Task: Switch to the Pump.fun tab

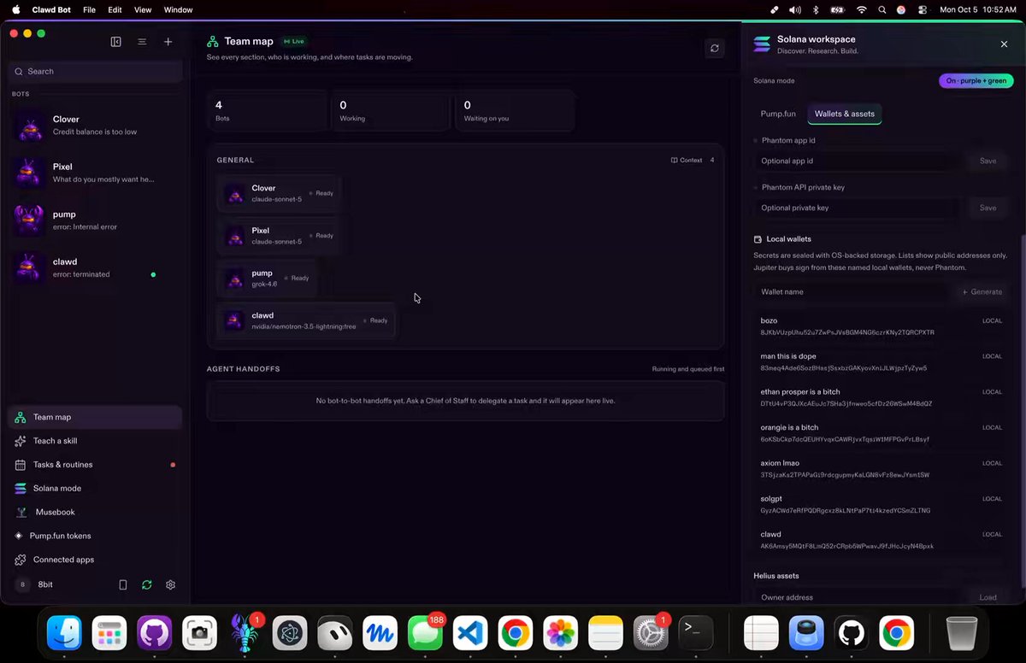Action: pos(778,114)
